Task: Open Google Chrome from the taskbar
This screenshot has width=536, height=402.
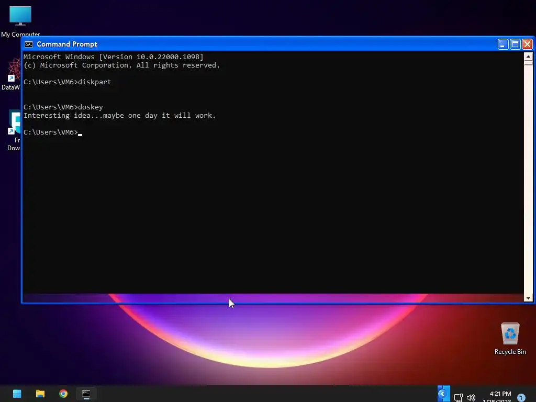Action: [x=63, y=394]
